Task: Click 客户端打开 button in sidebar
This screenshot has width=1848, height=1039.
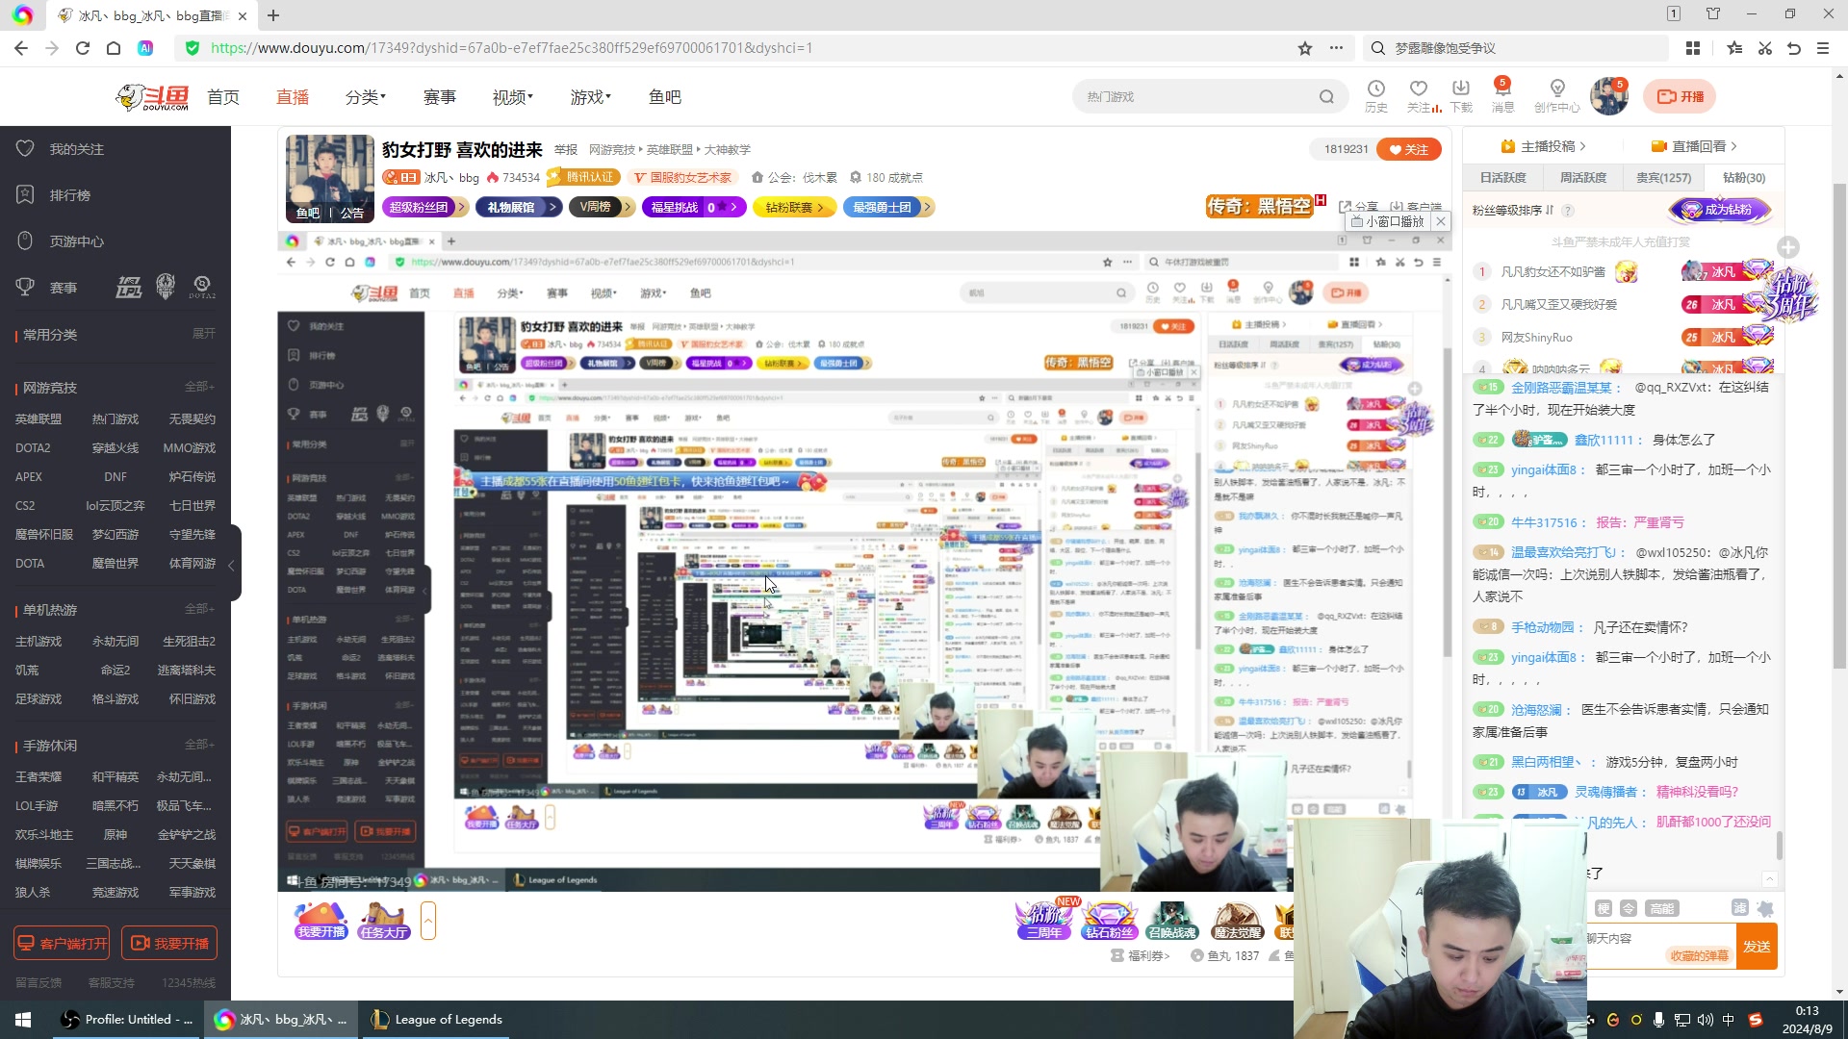Action: (x=62, y=944)
